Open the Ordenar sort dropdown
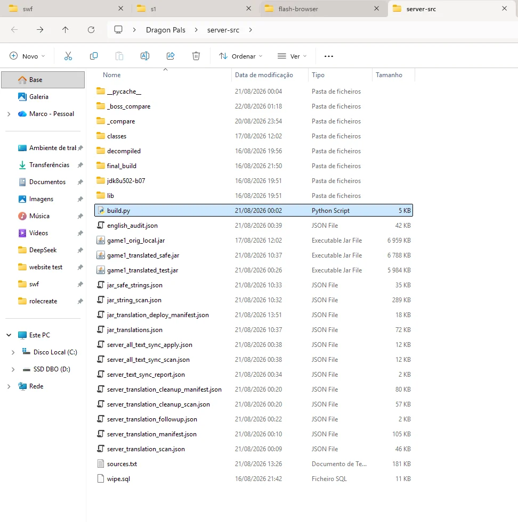 pyautogui.click(x=241, y=56)
